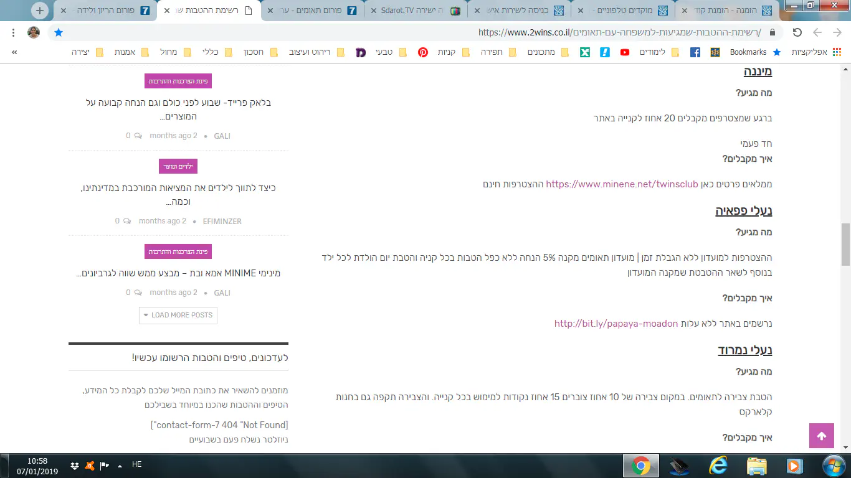Reload the page with the refresh icon

pyautogui.click(x=797, y=32)
